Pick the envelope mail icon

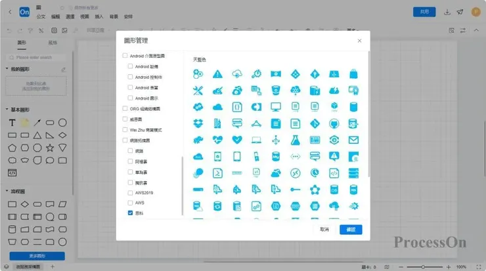point(353,140)
